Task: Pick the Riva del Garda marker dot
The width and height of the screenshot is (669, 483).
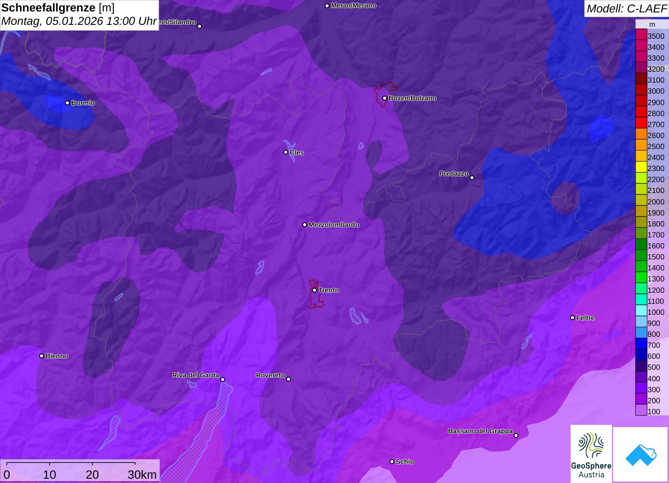Action: point(223,380)
